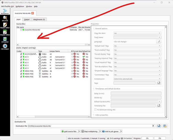
Task: Click the Stretch by input field
Action: (136, 98)
